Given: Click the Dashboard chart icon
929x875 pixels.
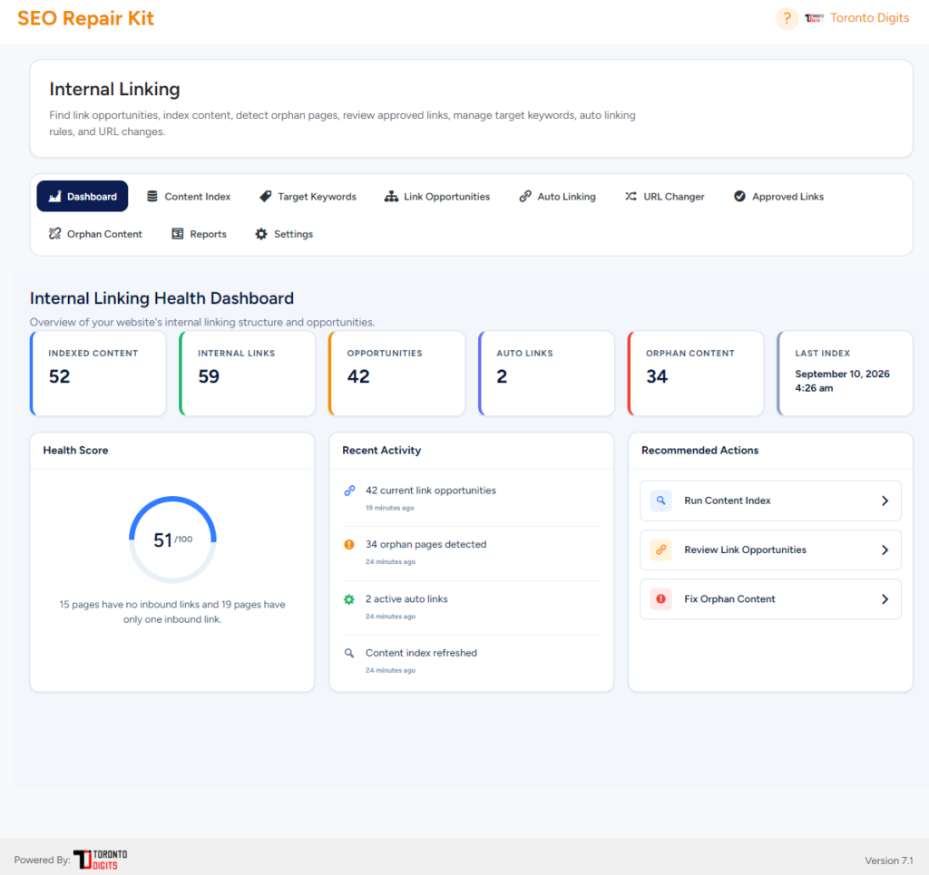Looking at the screenshot, I should point(55,197).
